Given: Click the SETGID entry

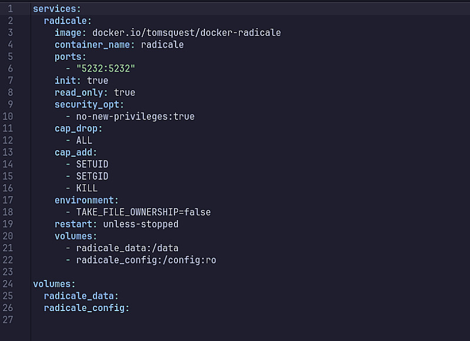Looking at the screenshot, I should pos(92,176).
